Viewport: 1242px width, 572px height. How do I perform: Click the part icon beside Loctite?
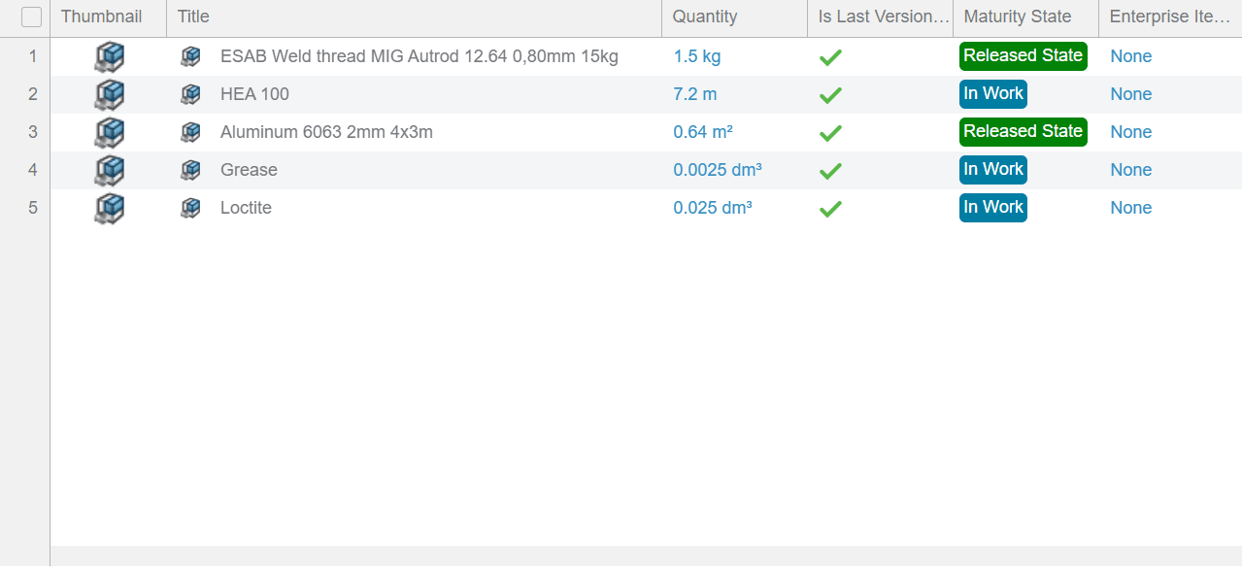190,208
